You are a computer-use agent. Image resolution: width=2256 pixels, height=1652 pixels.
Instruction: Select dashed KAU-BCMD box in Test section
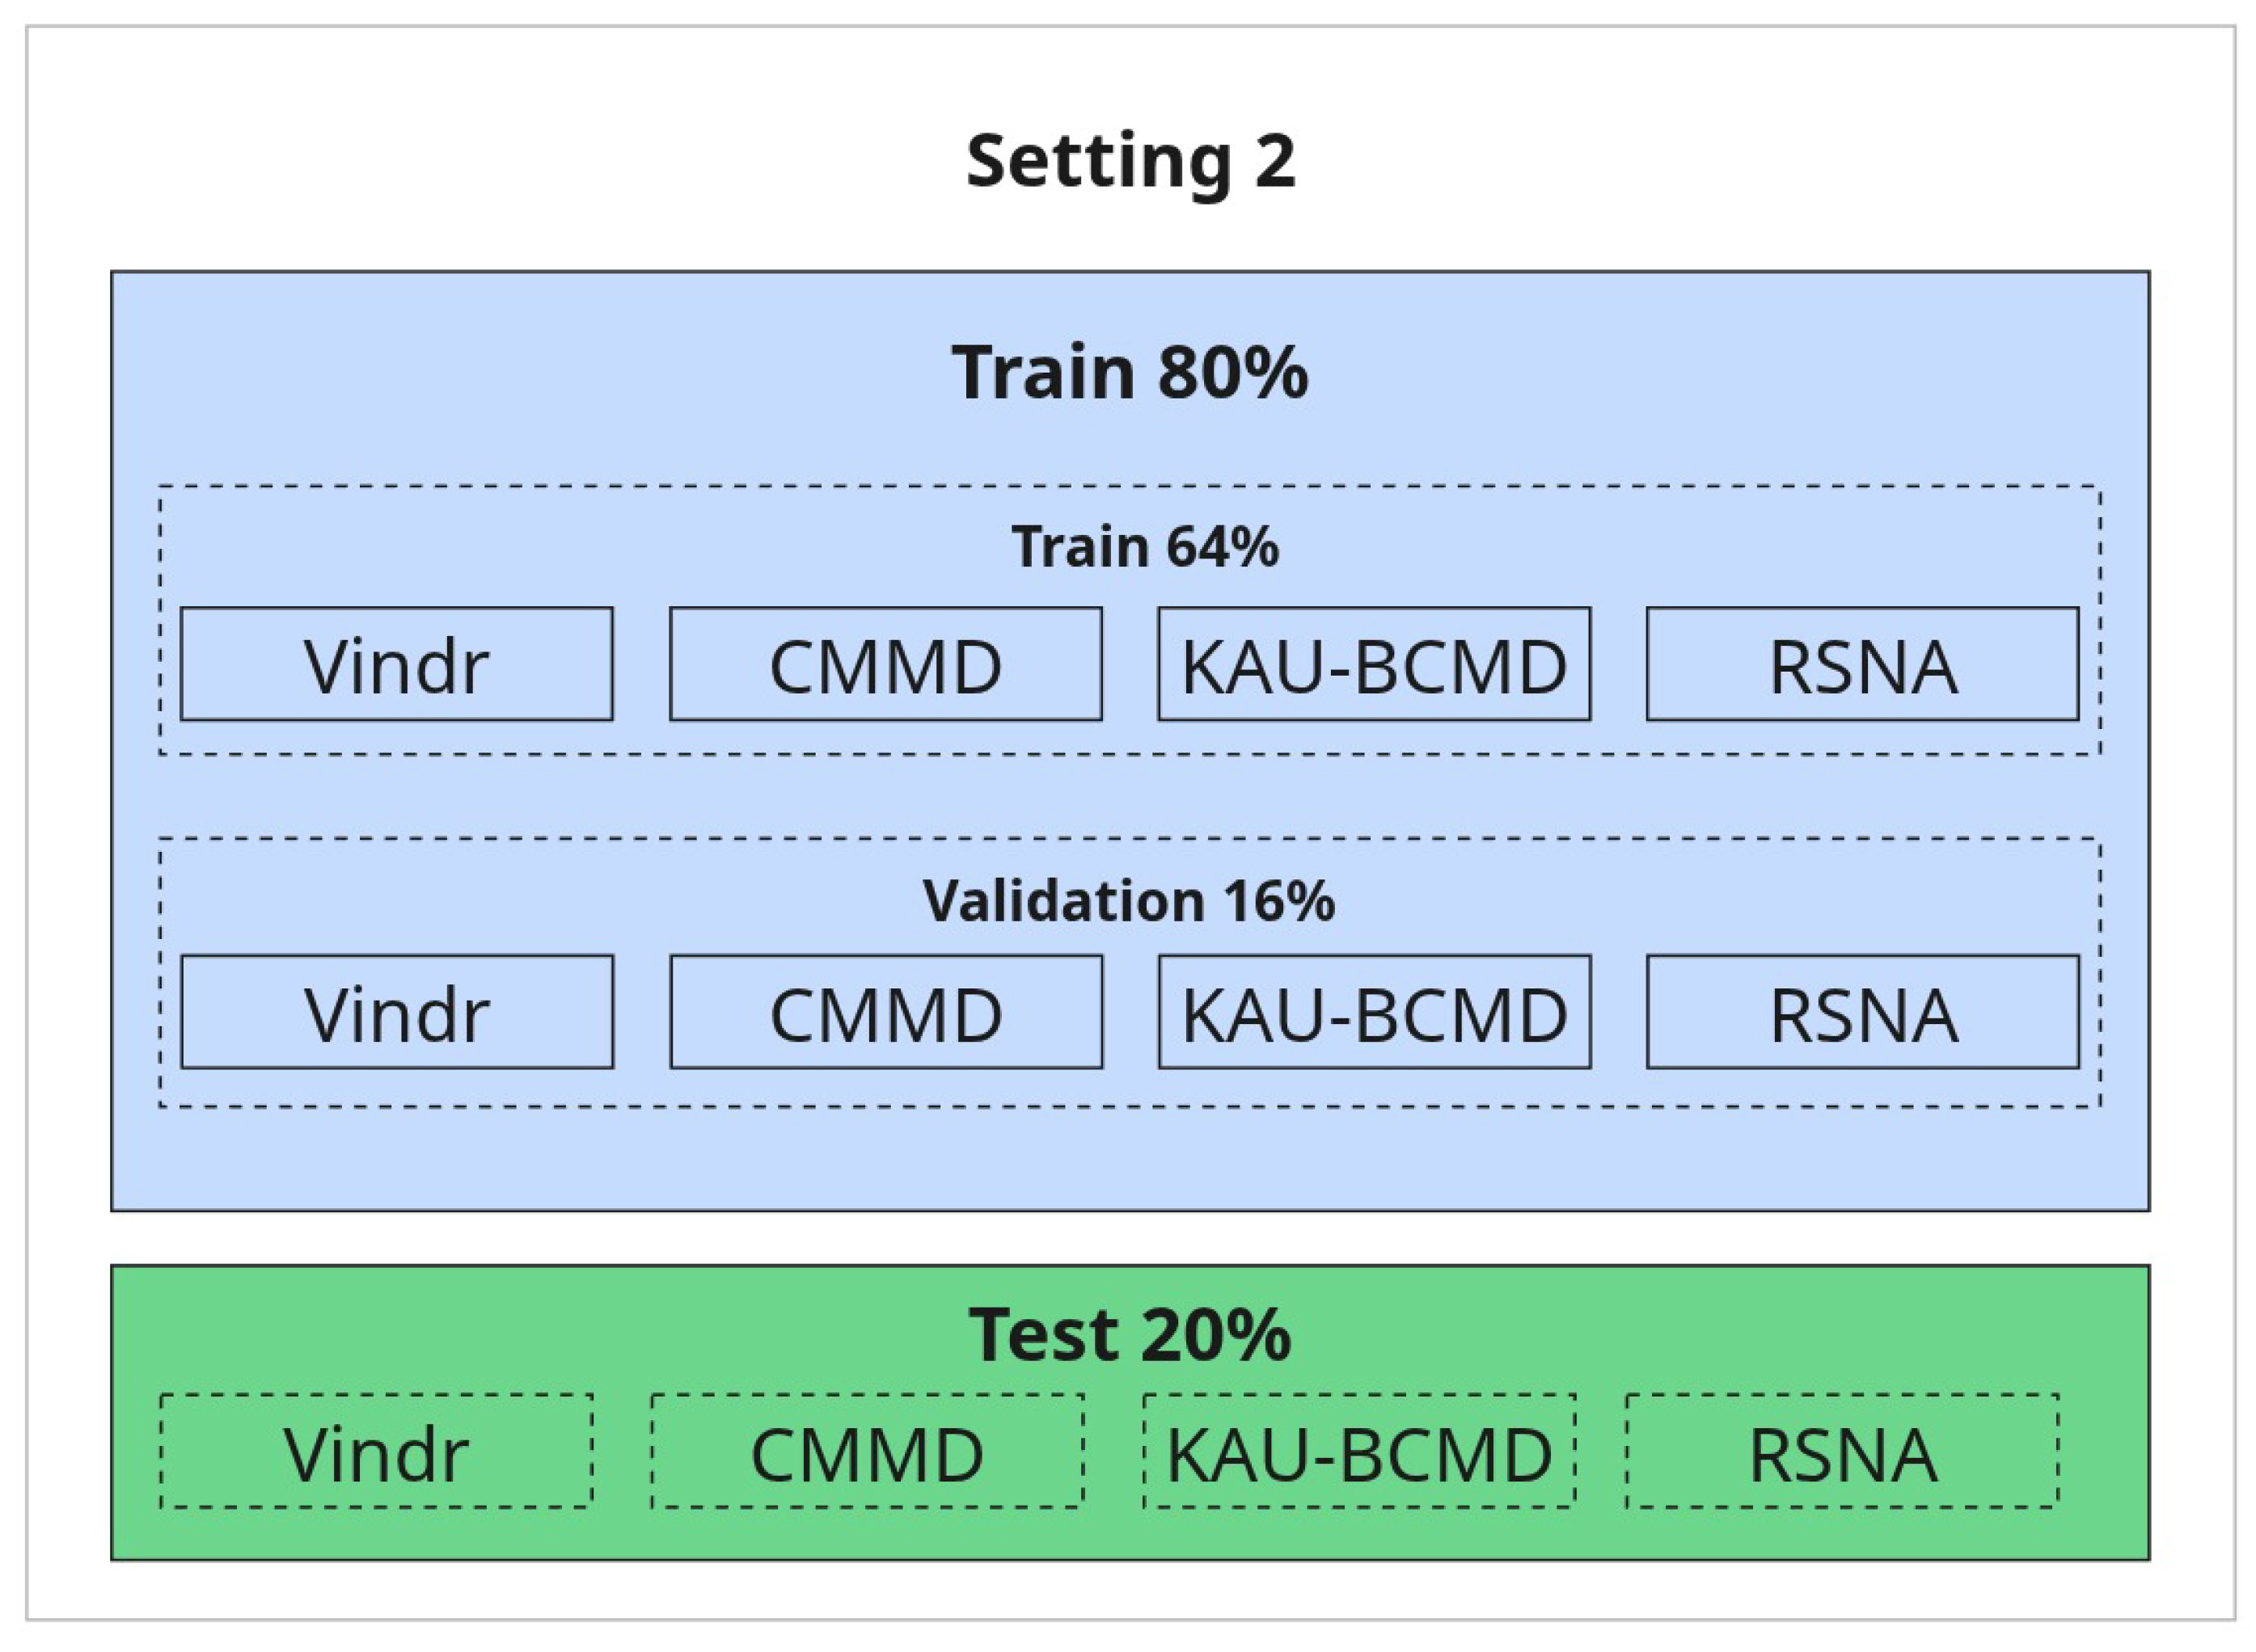pos(1358,1451)
